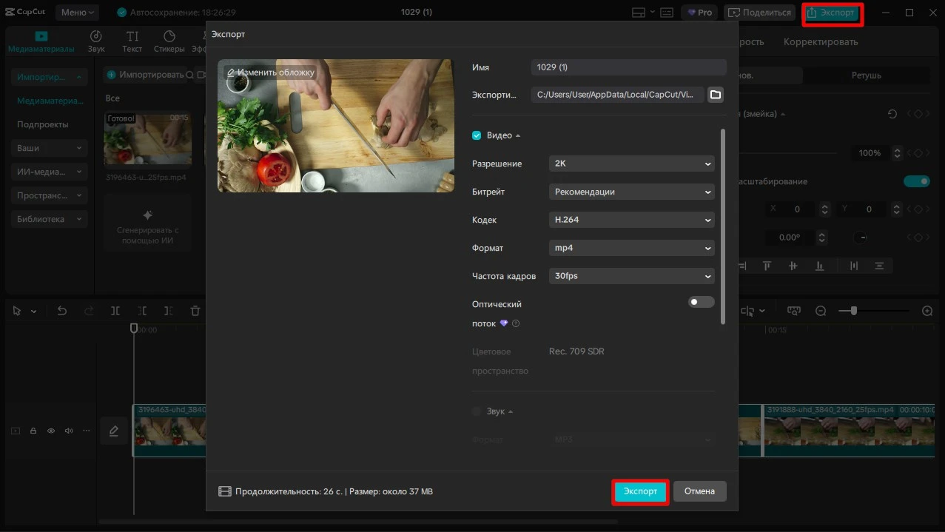The image size is (945, 532).
Task: Click the split clip icon in timeline toolbar
Action: coord(115,312)
